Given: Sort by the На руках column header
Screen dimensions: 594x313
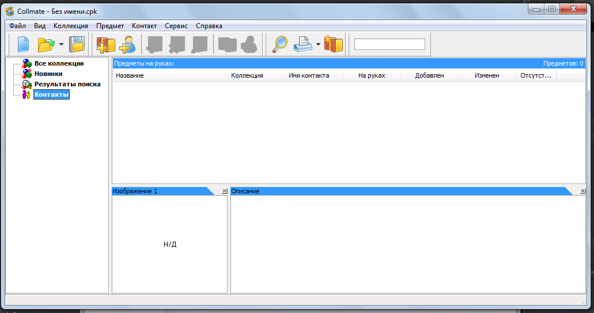Looking at the screenshot, I should pyautogui.click(x=372, y=75).
